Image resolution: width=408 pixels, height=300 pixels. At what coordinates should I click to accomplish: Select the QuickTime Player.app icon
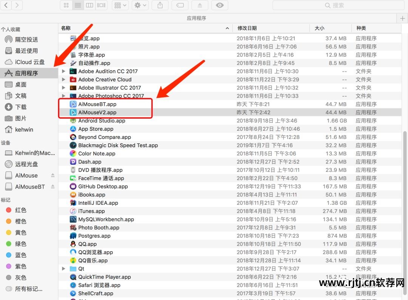73,277
